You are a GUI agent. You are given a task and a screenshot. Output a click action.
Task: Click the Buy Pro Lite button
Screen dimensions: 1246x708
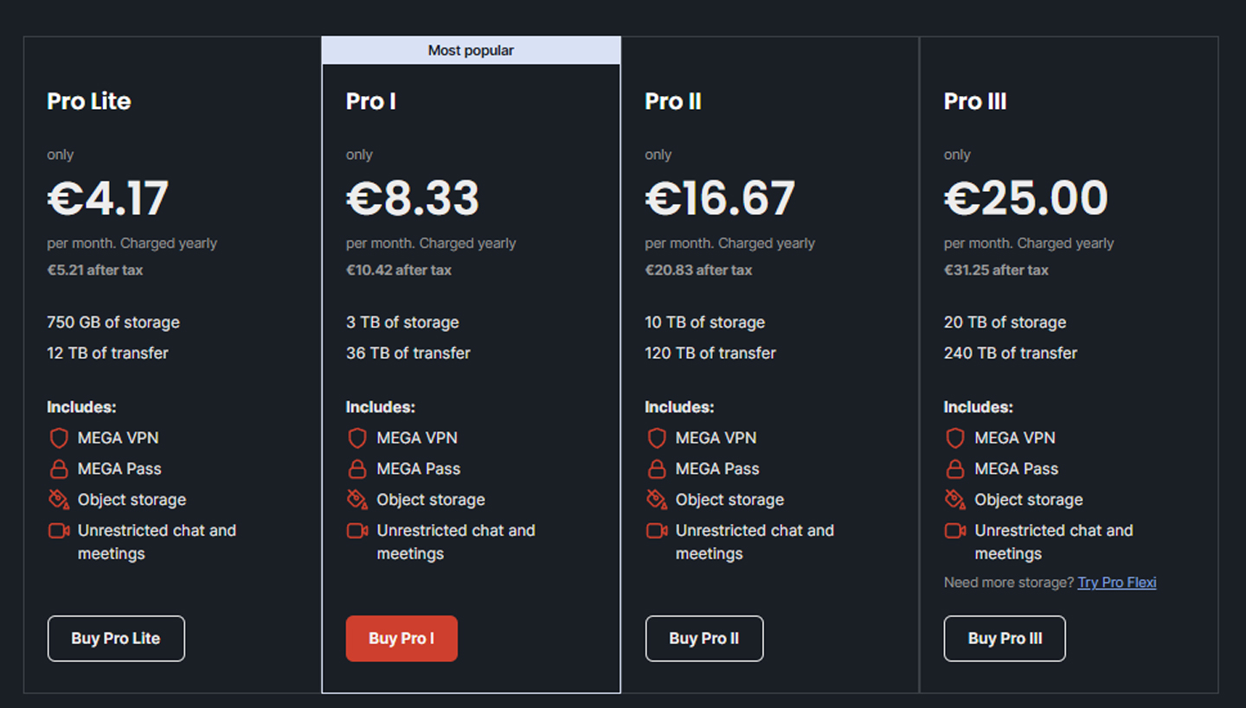click(x=116, y=639)
